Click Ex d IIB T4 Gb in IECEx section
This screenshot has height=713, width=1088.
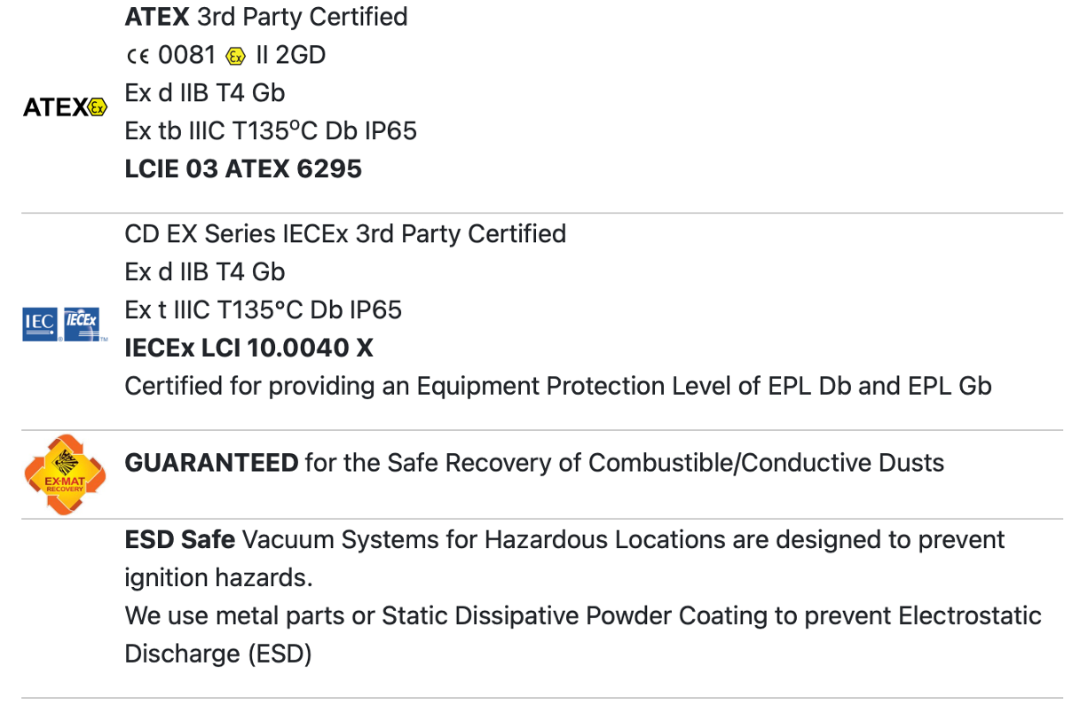[205, 272]
